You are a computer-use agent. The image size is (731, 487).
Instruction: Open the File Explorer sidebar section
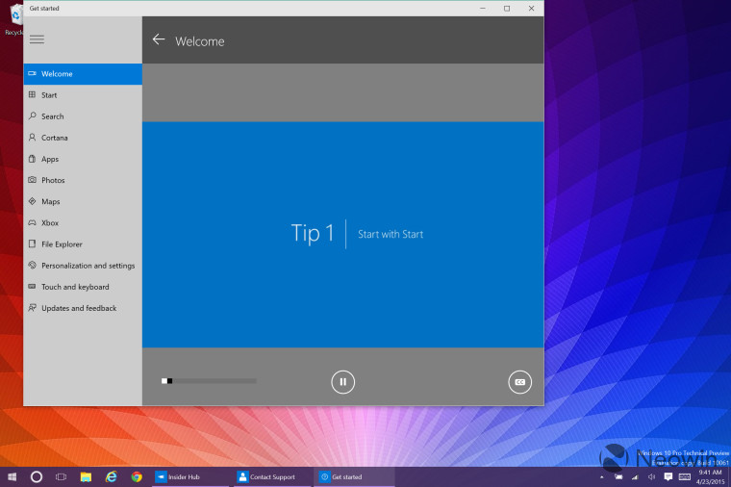coord(83,243)
